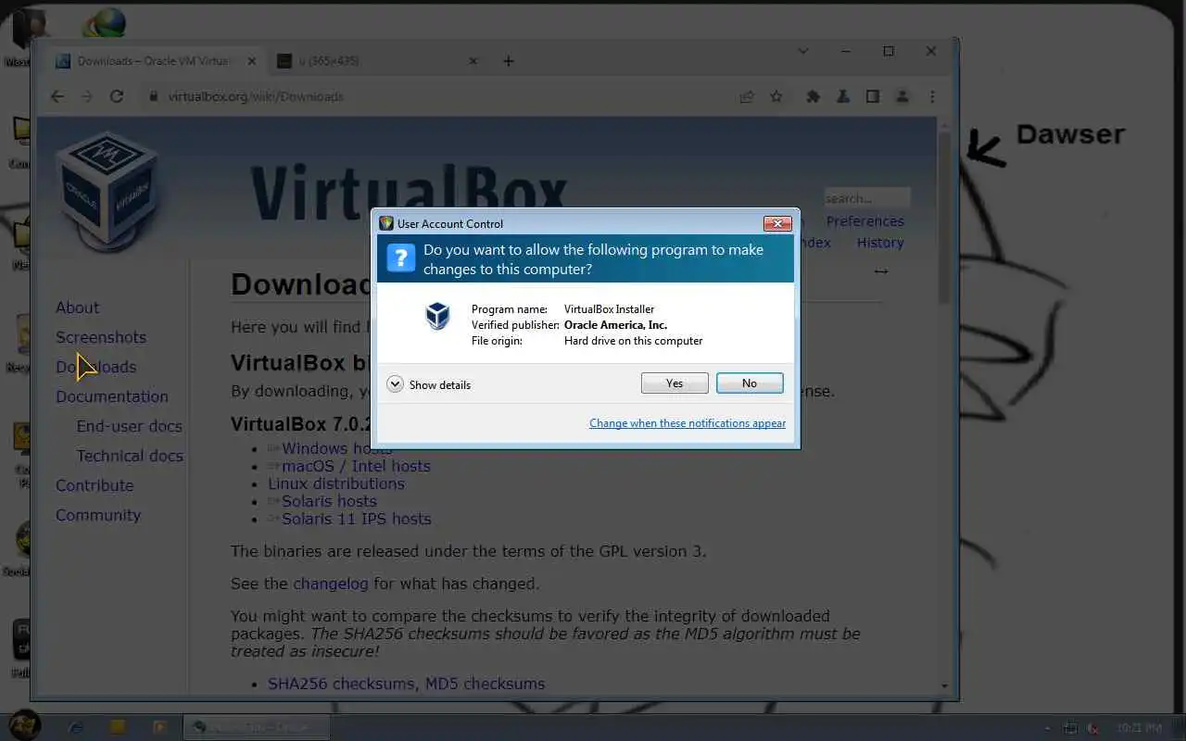The height and width of the screenshot is (741, 1186).
Task: Close the User Account Control dialog
Action: pyautogui.click(x=776, y=223)
